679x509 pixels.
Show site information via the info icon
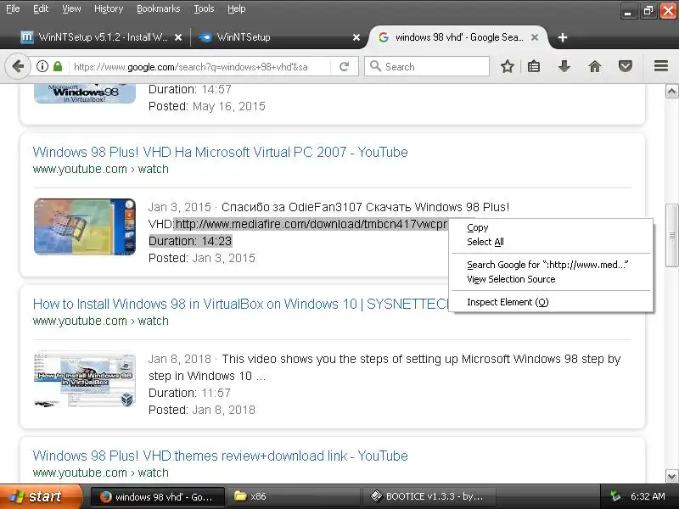(42, 67)
